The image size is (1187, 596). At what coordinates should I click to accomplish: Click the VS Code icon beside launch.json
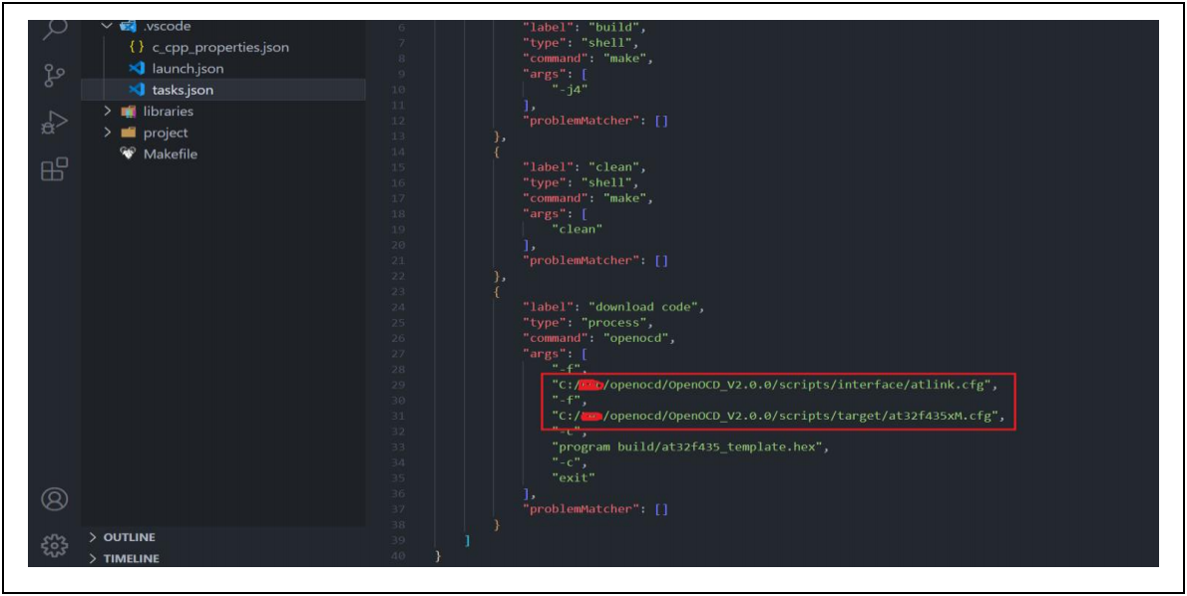click(x=137, y=68)
